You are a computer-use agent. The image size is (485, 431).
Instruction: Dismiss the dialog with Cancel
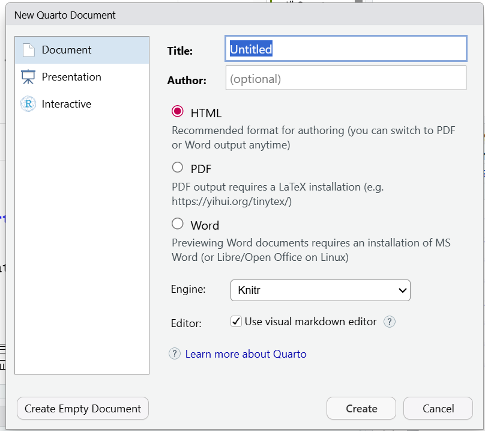coord(438,409)
